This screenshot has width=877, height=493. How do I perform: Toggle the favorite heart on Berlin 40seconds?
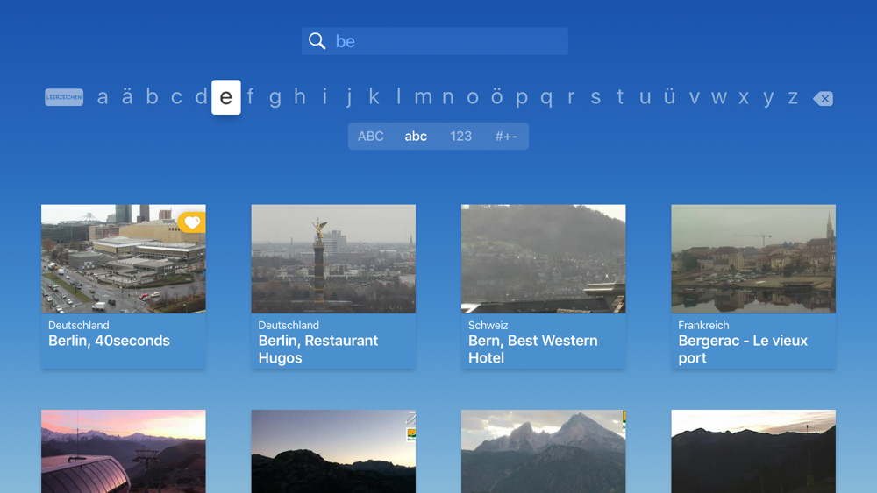[192, 222]
